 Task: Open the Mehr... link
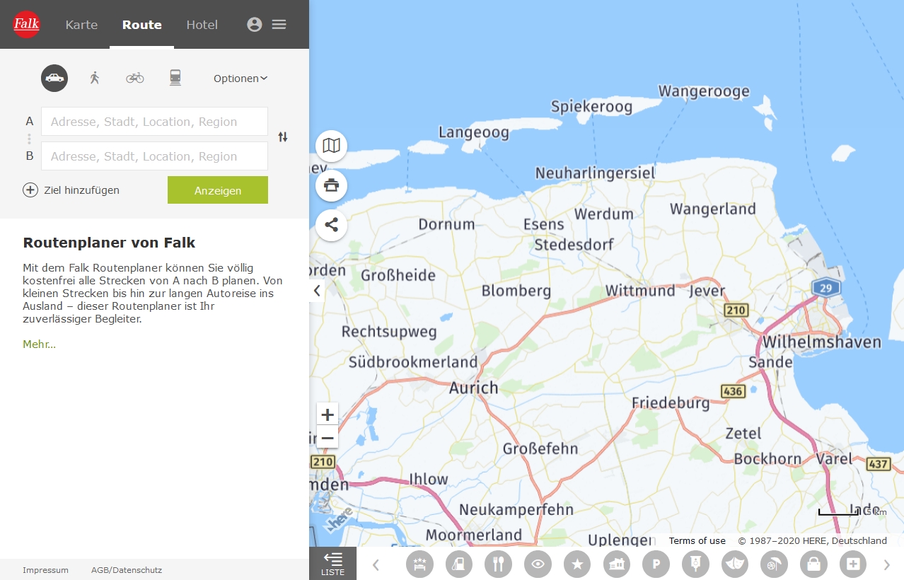(39, 344)
